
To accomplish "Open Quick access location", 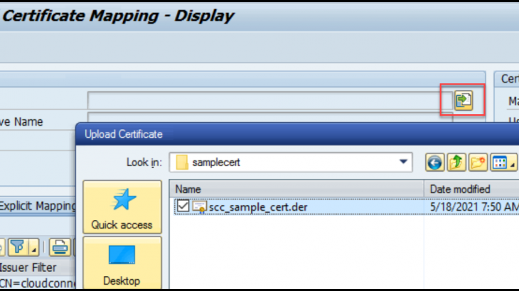I will click(x=122, y=207).
